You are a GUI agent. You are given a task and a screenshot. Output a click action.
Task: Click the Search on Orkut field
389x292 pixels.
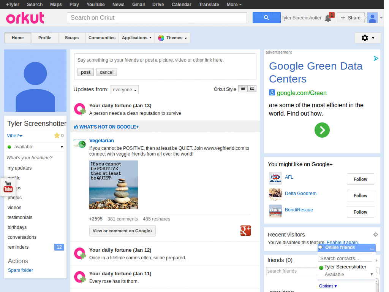coord(157,17)
